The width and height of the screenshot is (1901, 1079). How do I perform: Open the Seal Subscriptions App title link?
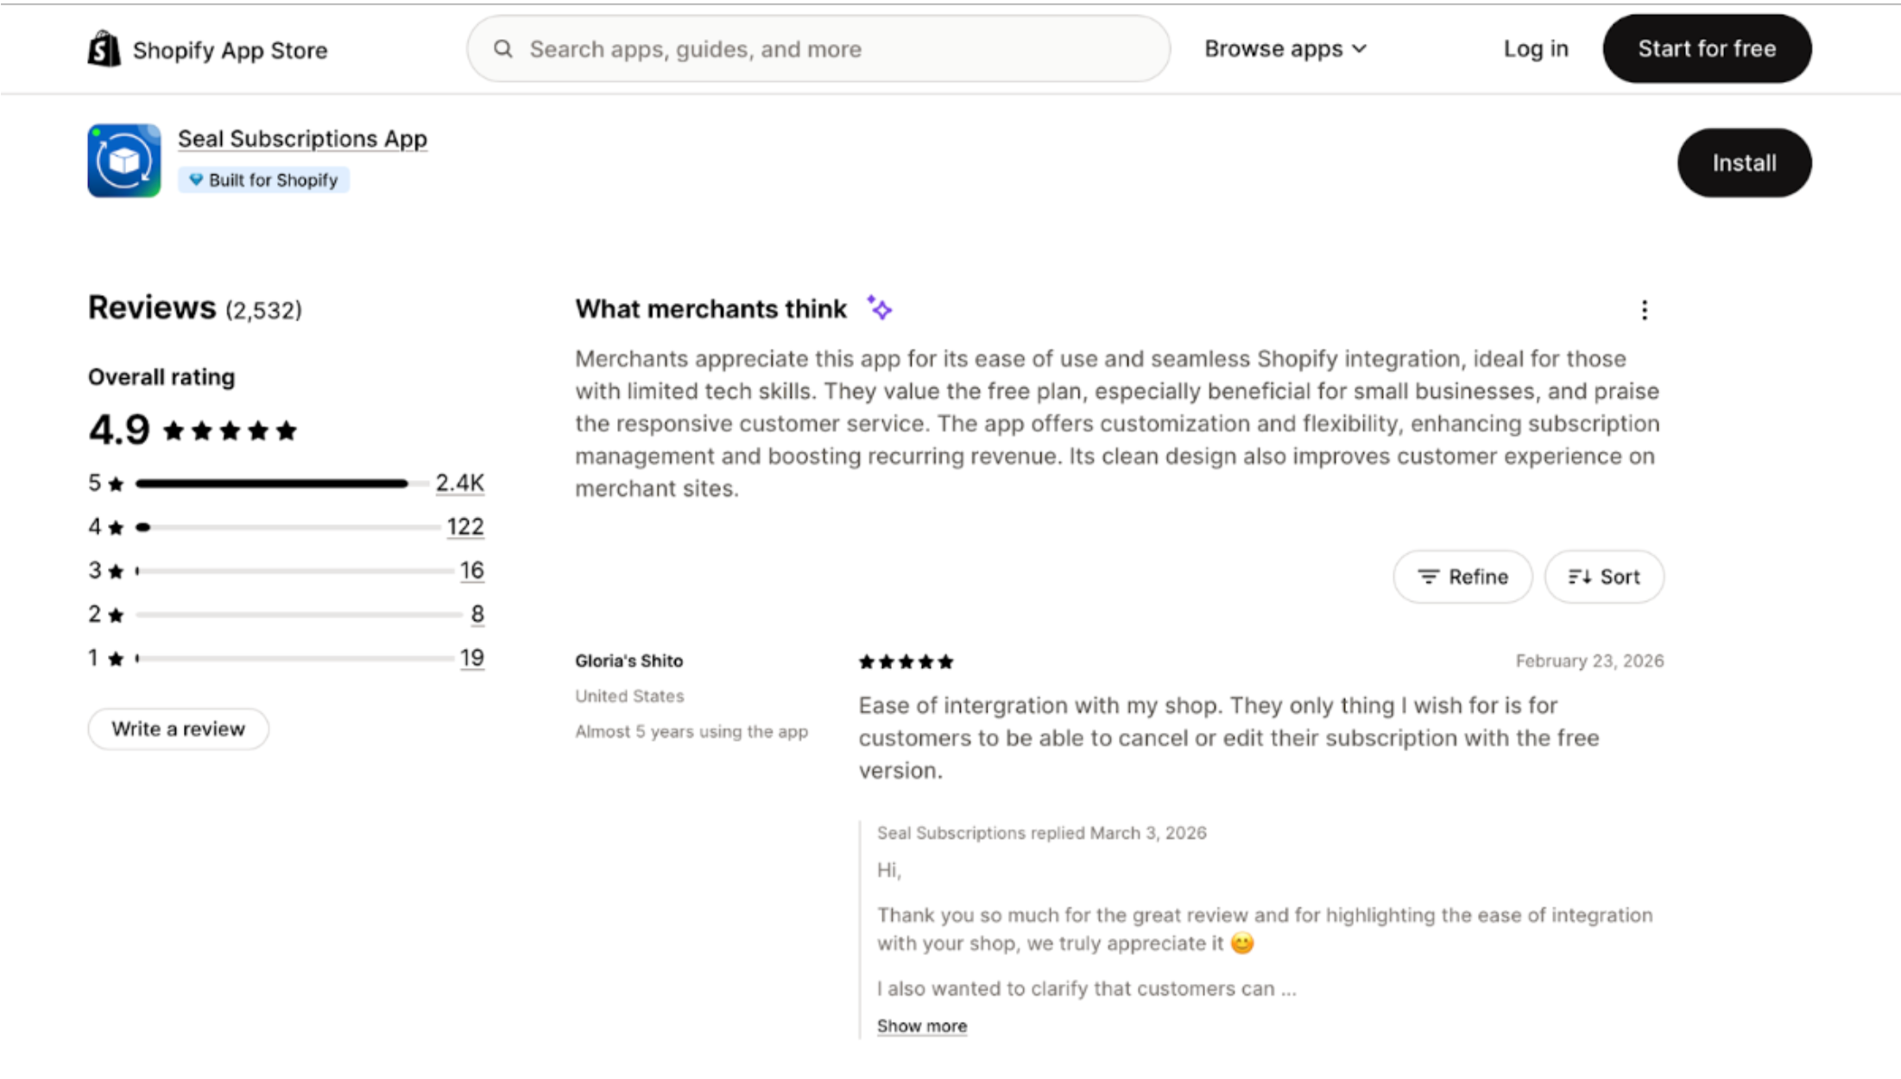pos(302,139)
